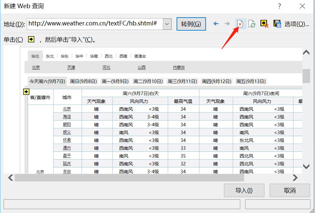
Task: Open the 海淀 city link
Action: click(x=67, y=117)
